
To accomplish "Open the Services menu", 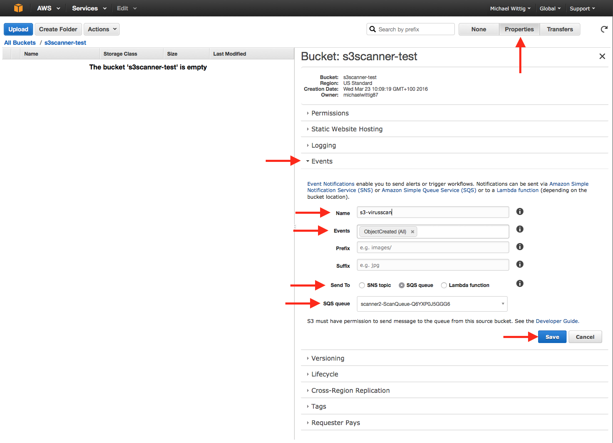I will click(89, 8).
